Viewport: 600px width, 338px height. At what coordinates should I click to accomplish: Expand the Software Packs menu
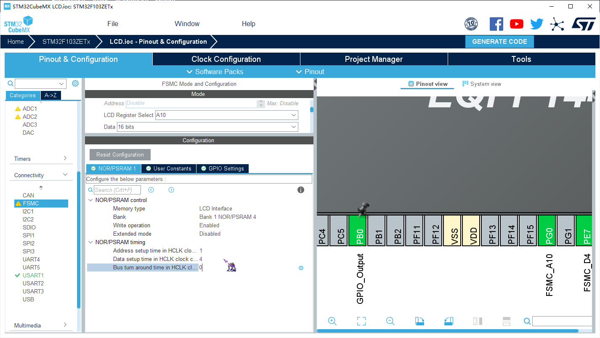215,72
